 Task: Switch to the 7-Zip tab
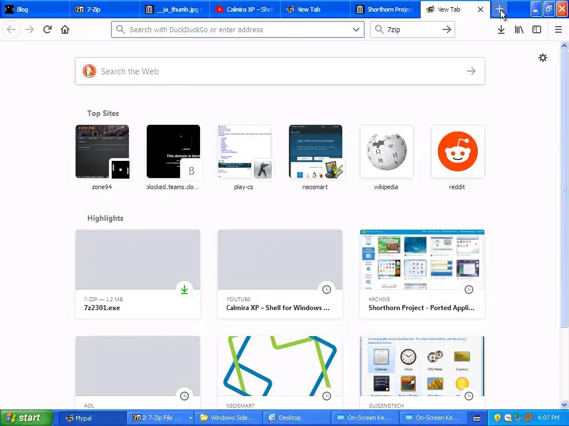(104, 9)
